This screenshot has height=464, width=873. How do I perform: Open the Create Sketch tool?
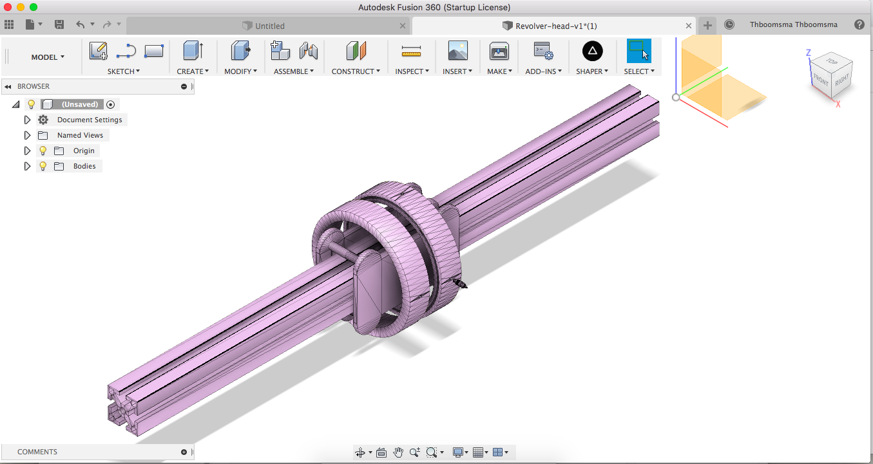98,51
